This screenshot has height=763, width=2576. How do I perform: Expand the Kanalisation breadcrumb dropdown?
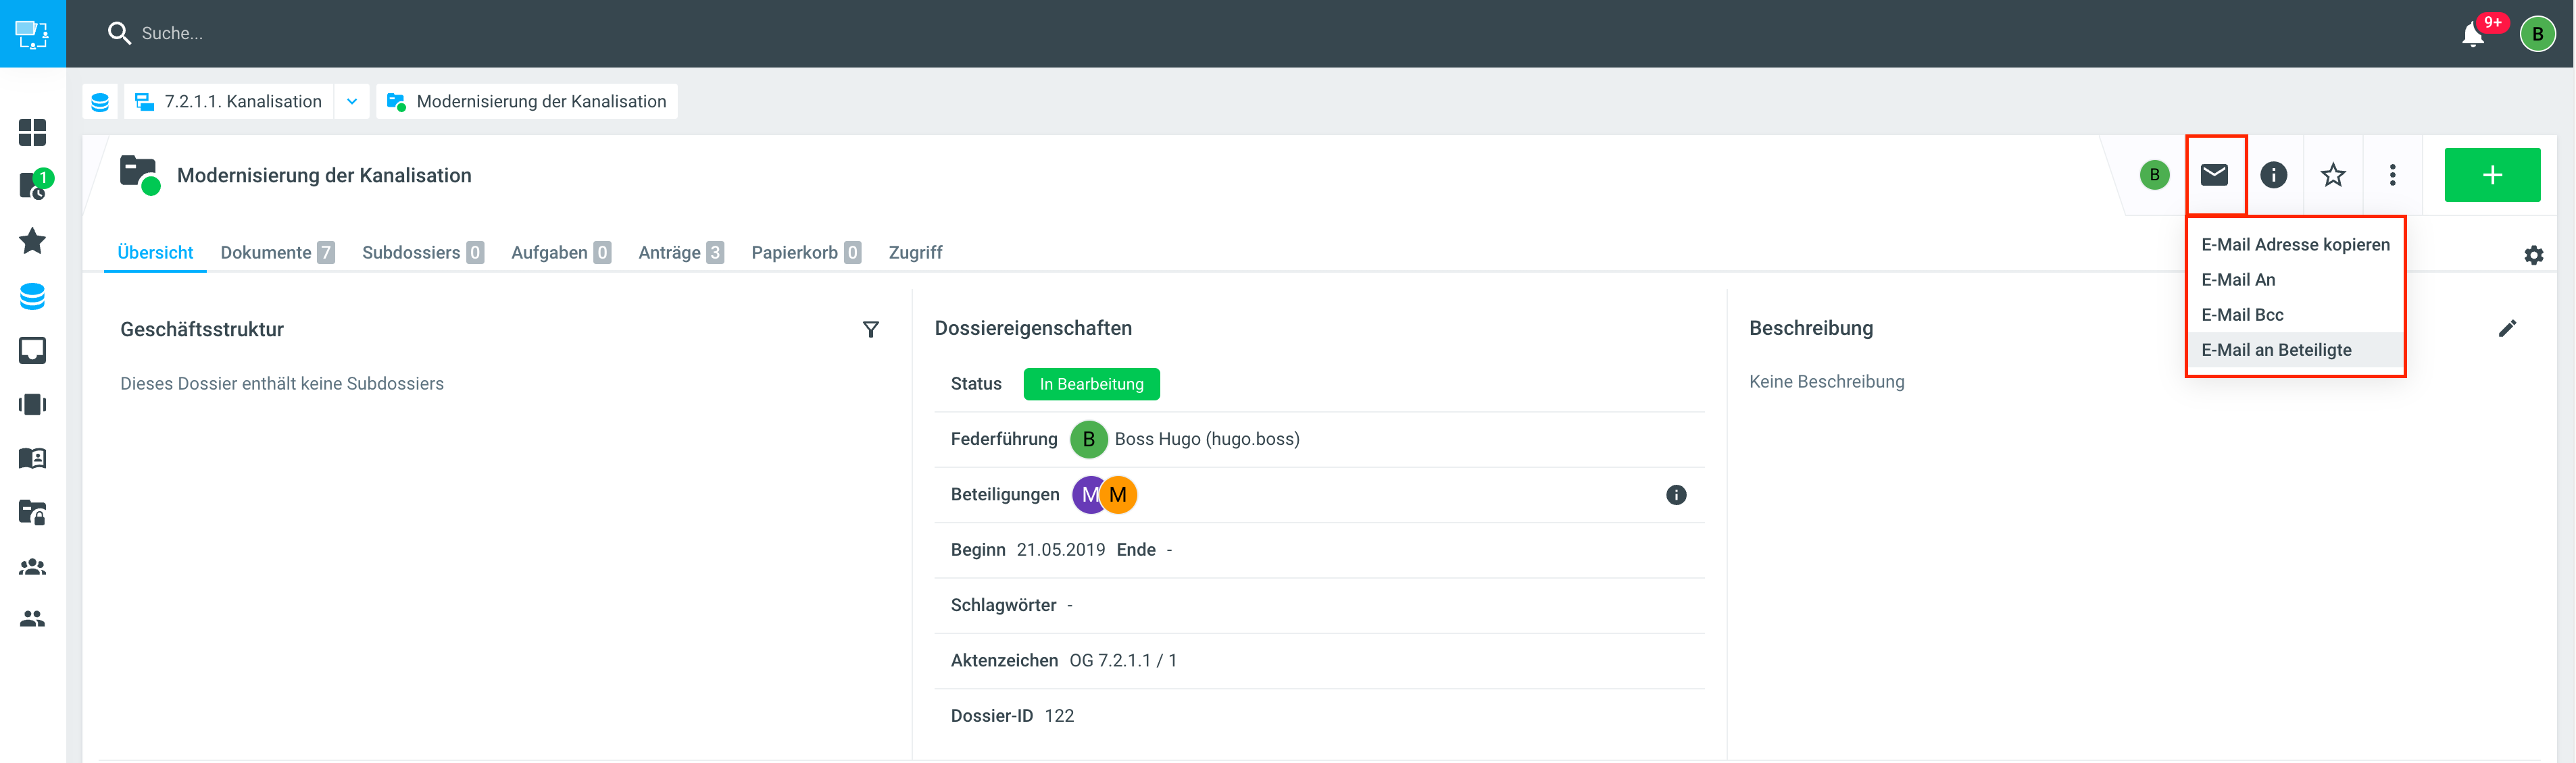coord(352,102)
